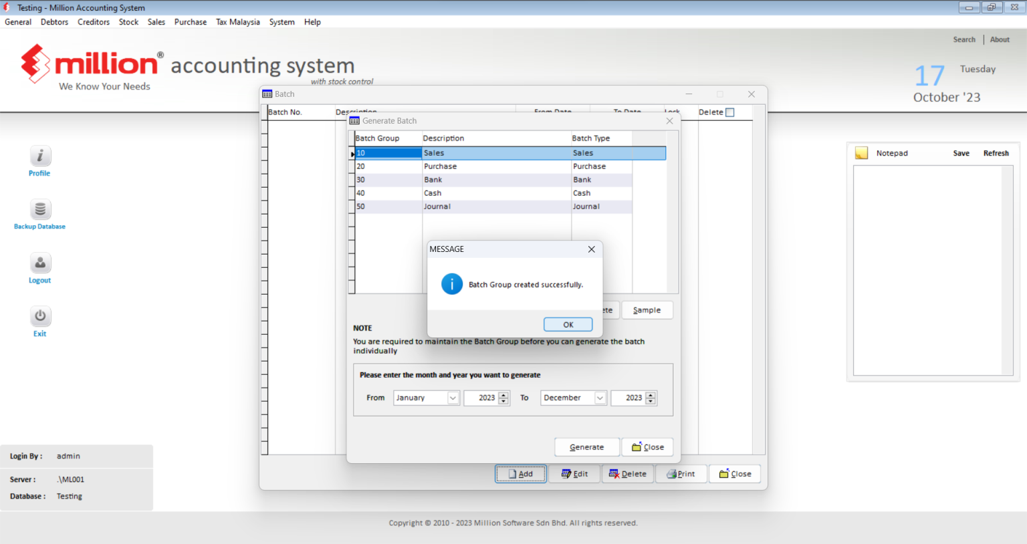Click the Search link near top right
This screenshot has width=1027, height=544.
point(964,39)
